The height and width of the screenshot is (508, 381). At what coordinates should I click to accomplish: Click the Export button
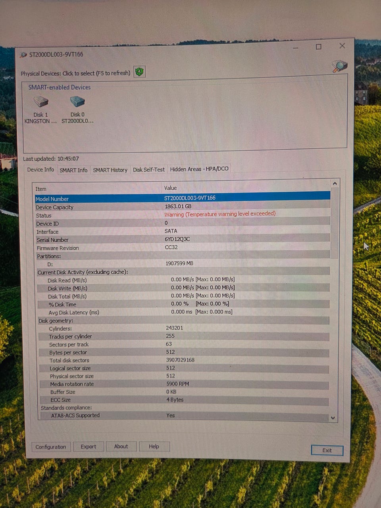click(88, 446)
